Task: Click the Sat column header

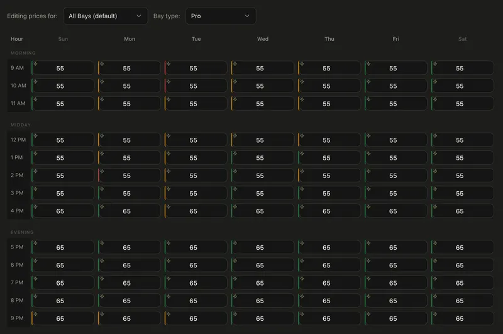Action: pyautogui.click(x=462, y=39)
